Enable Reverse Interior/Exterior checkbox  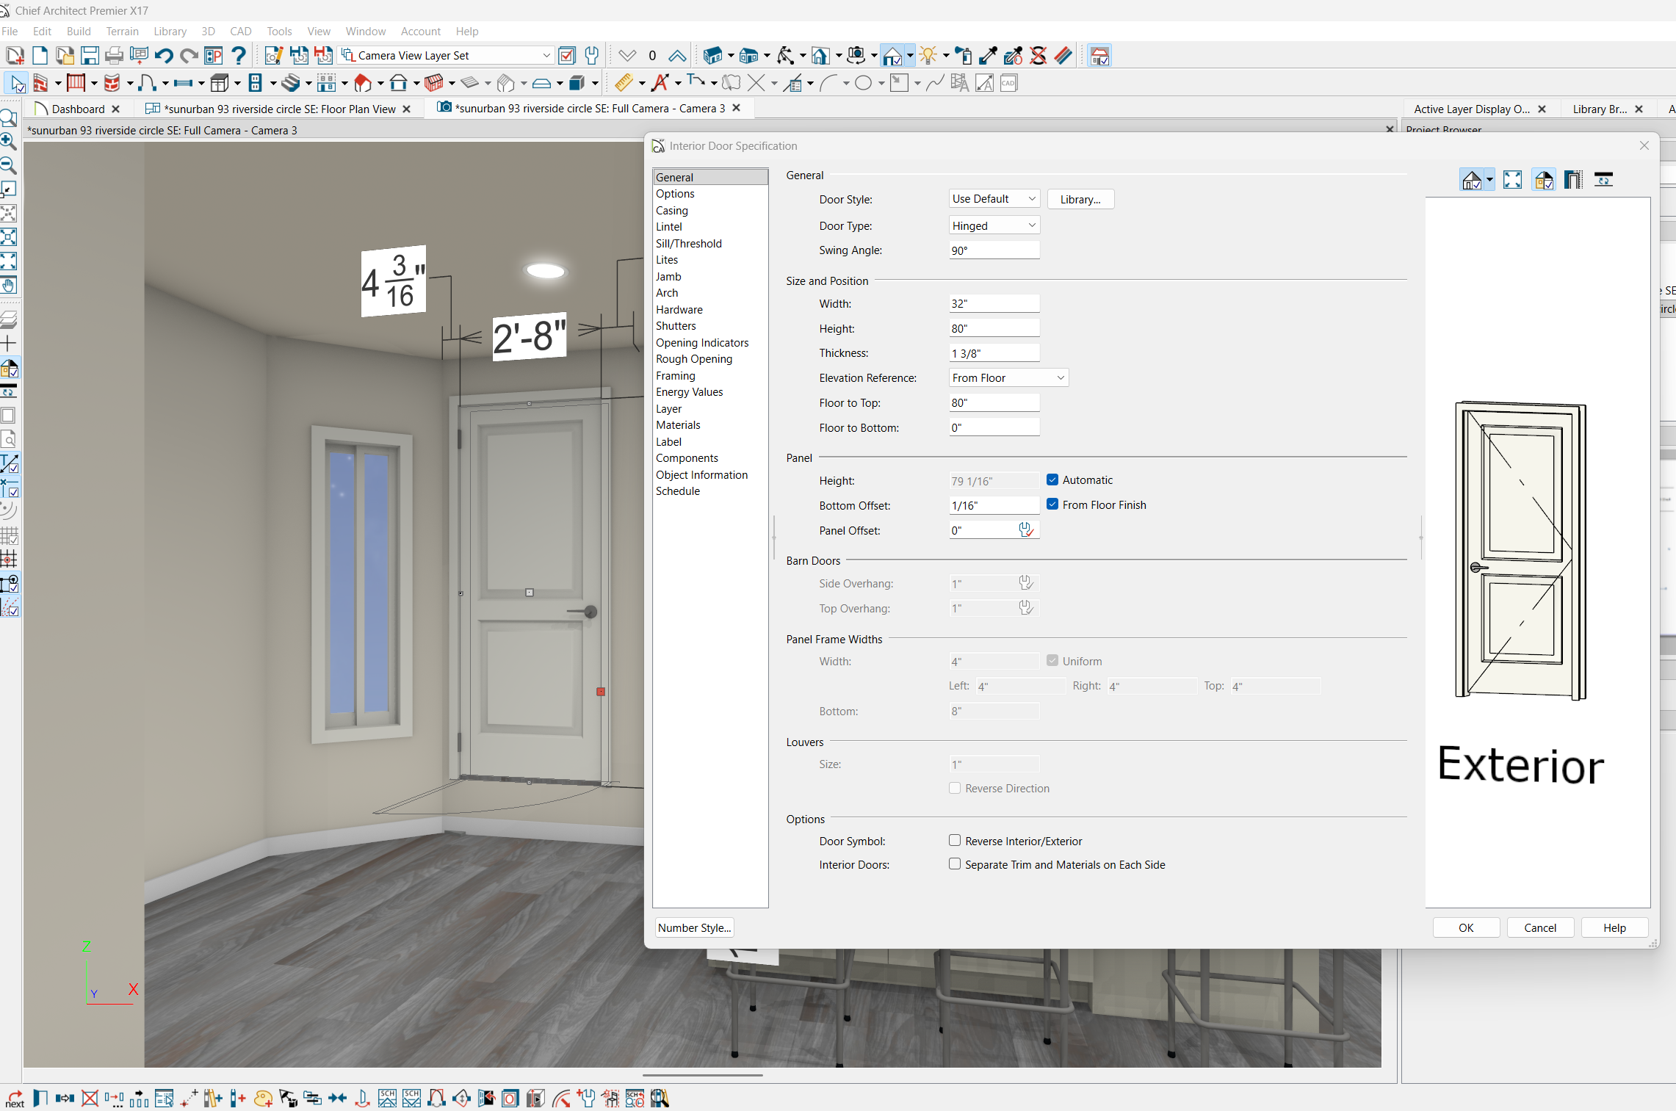click(955, 841)
